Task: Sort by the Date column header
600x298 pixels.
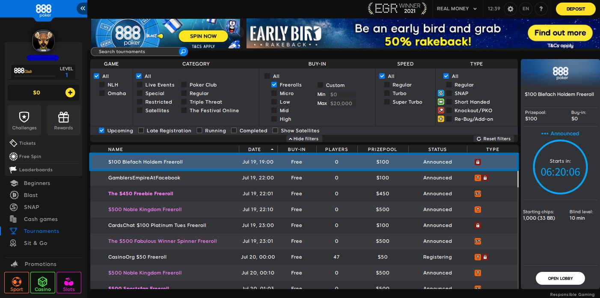Action: 258,149
